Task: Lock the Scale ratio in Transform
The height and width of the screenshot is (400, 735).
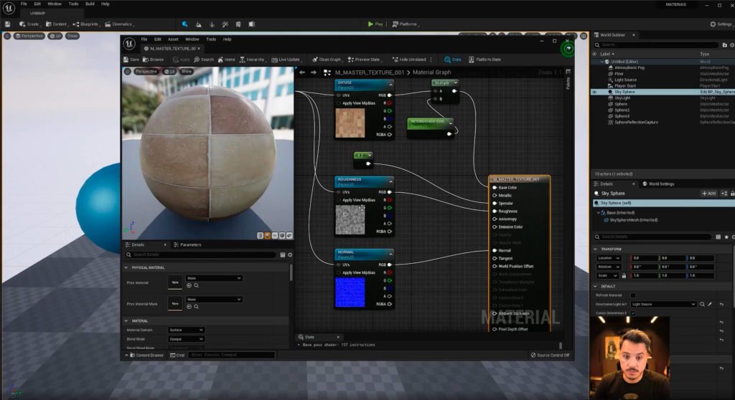Action: click(624, 275)
